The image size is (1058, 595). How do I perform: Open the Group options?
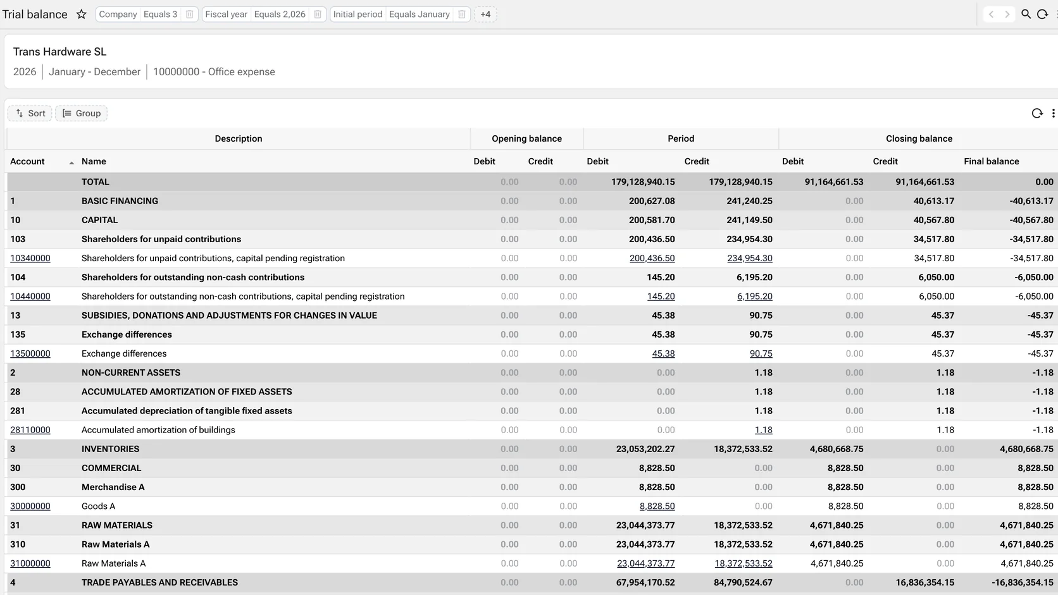click(82, 113)
